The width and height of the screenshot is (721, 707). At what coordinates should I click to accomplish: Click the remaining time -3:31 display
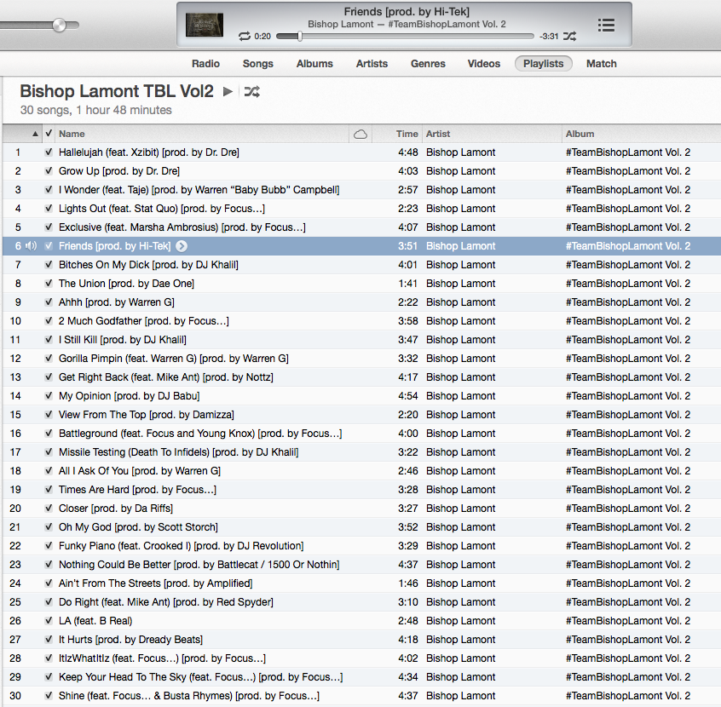(549, 37)
